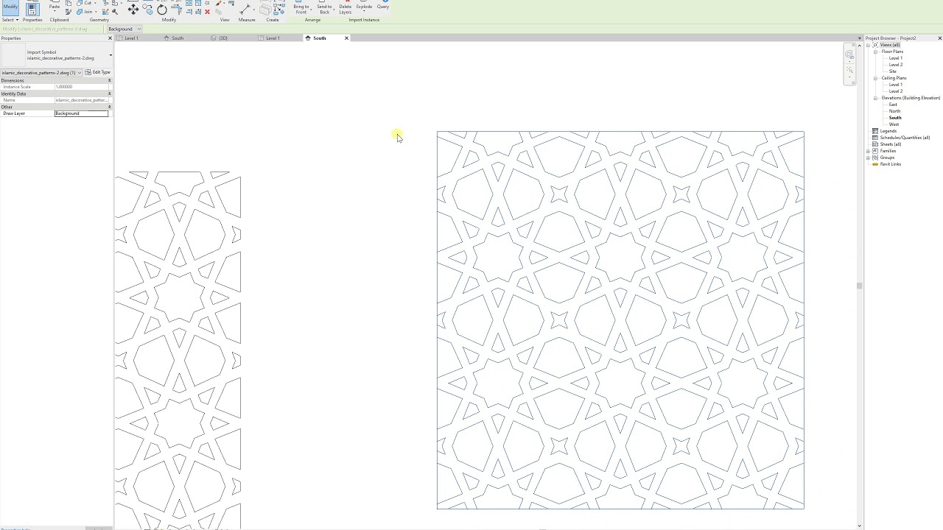
Task: Select the Legends item
Action: (888, 131)
